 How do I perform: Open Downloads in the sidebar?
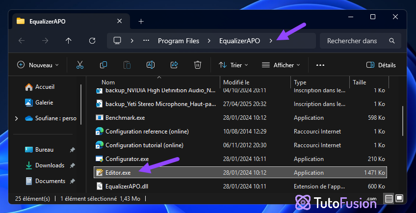coord(44,165)
